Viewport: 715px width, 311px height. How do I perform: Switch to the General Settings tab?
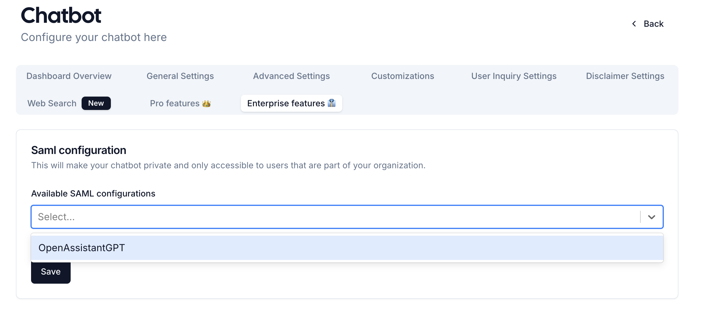click(180, 76)
